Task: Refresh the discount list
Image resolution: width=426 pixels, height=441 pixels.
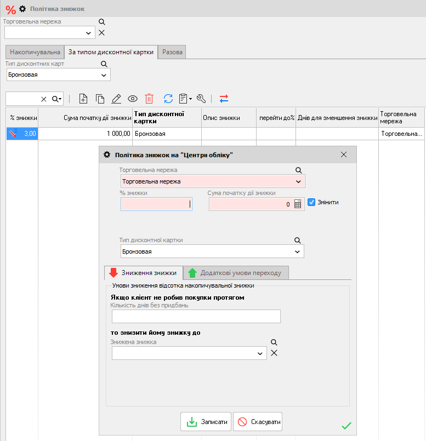Action: tap(168, 99)
